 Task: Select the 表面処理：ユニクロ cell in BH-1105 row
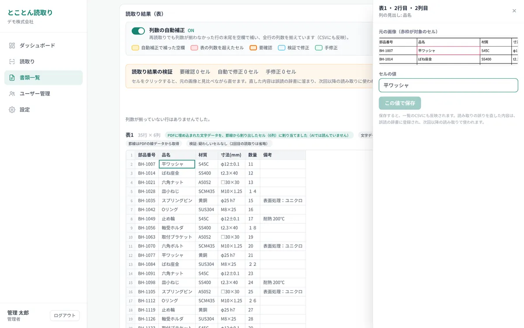point(283,292)
